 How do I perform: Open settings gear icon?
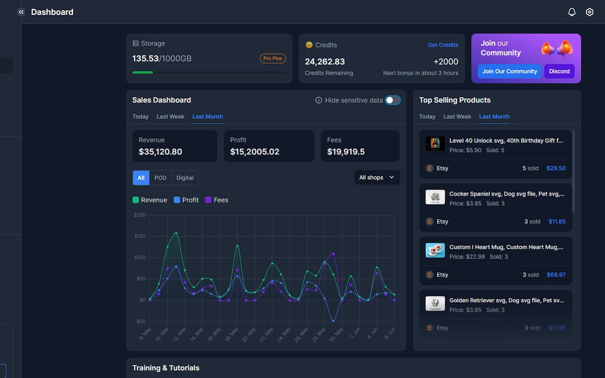[x=589, y=12]
